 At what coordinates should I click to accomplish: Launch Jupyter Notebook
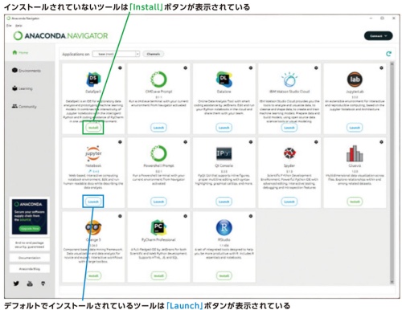pyautogui.click(x=93, y=202)
